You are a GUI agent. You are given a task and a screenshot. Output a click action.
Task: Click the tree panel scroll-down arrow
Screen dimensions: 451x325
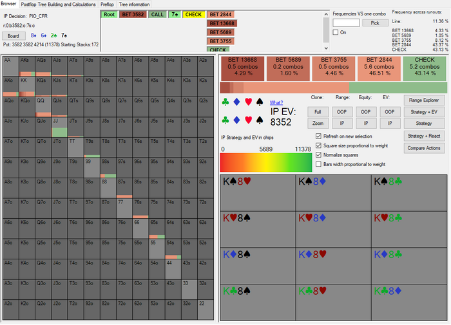[326, 48]
